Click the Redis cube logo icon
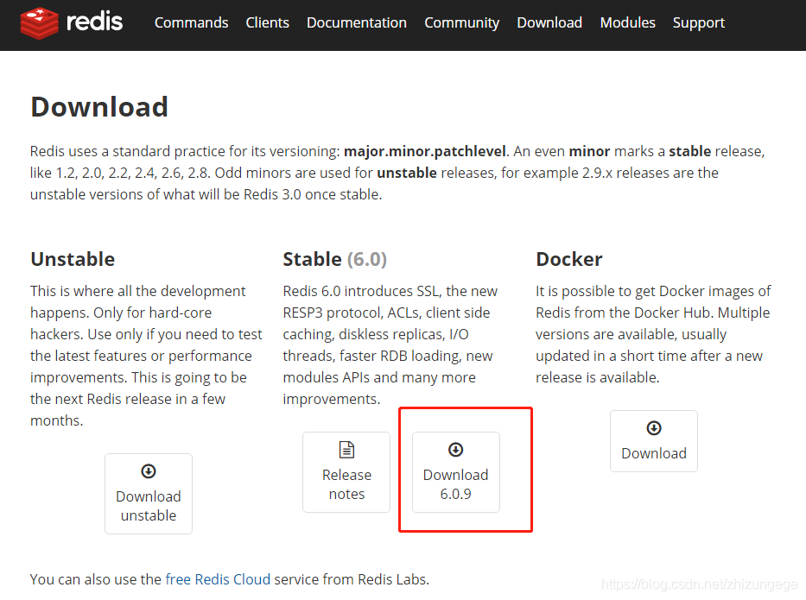This screenshot has width=806, height=600. pyautogui.click(x=39, y=23)
